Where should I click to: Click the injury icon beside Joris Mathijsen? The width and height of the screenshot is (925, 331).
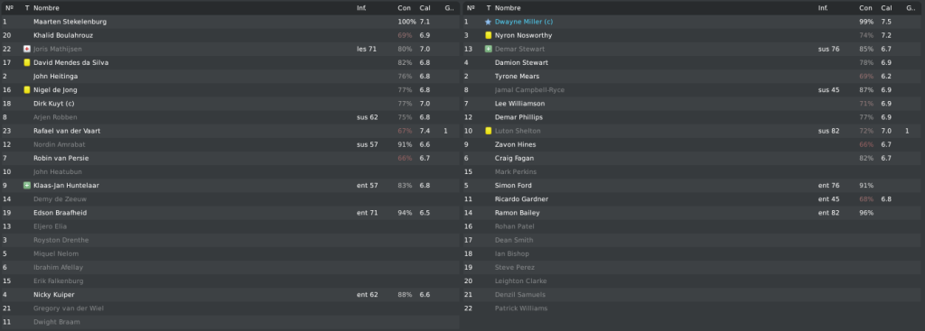coord(26,49)
